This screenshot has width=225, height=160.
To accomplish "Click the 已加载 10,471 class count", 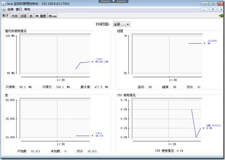I will [29, 151].
